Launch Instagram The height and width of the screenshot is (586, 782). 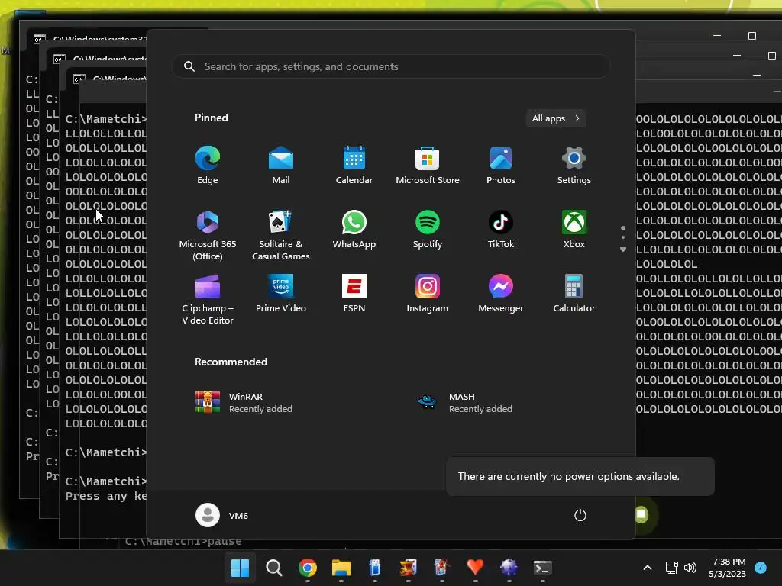coord(428,294)
